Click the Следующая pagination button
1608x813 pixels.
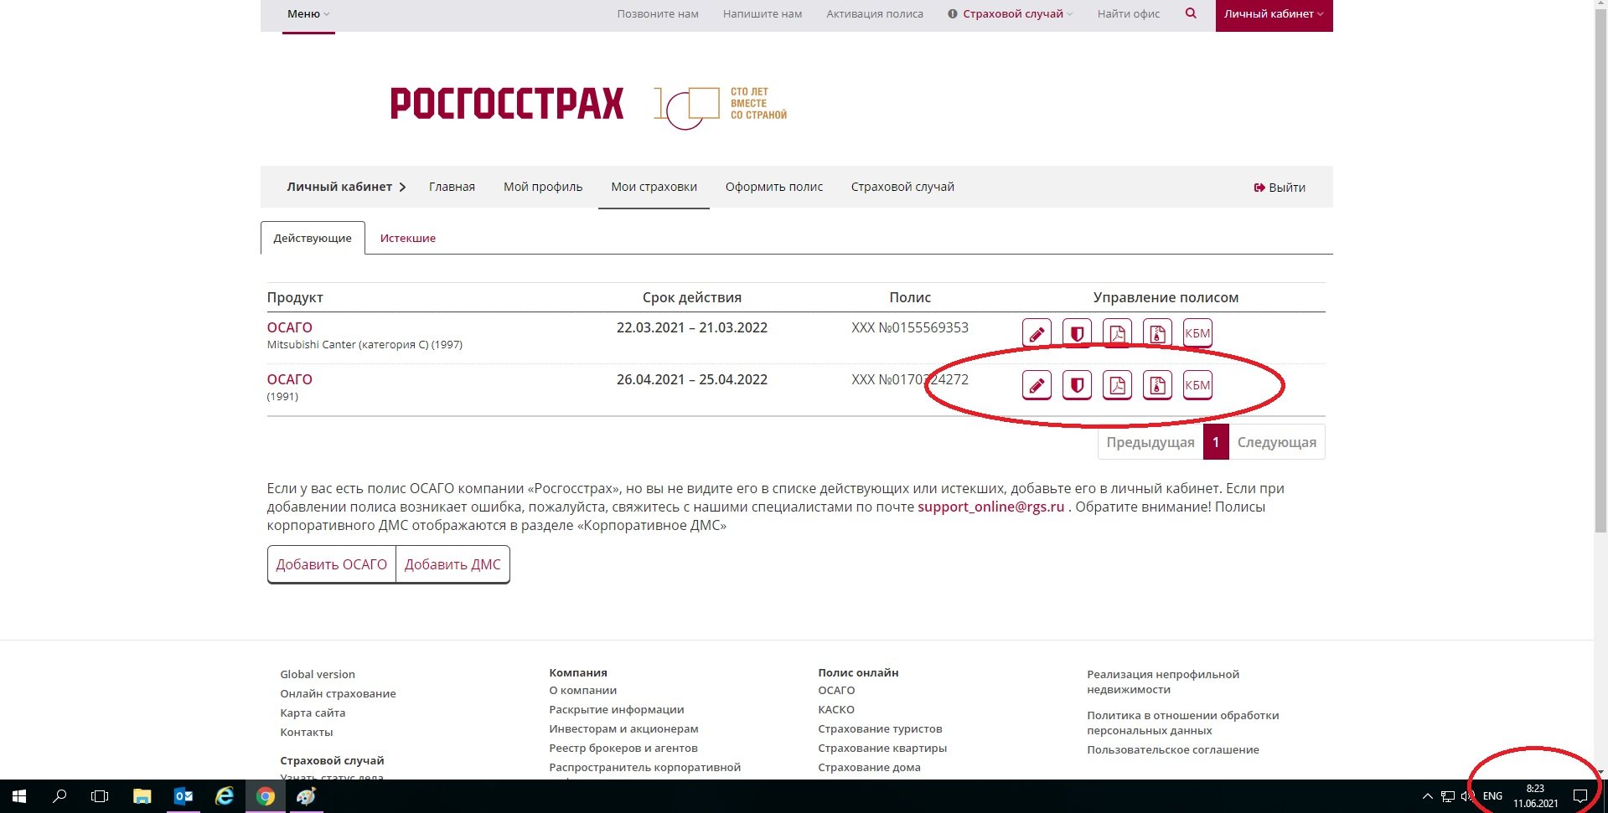pos(1277,442)
